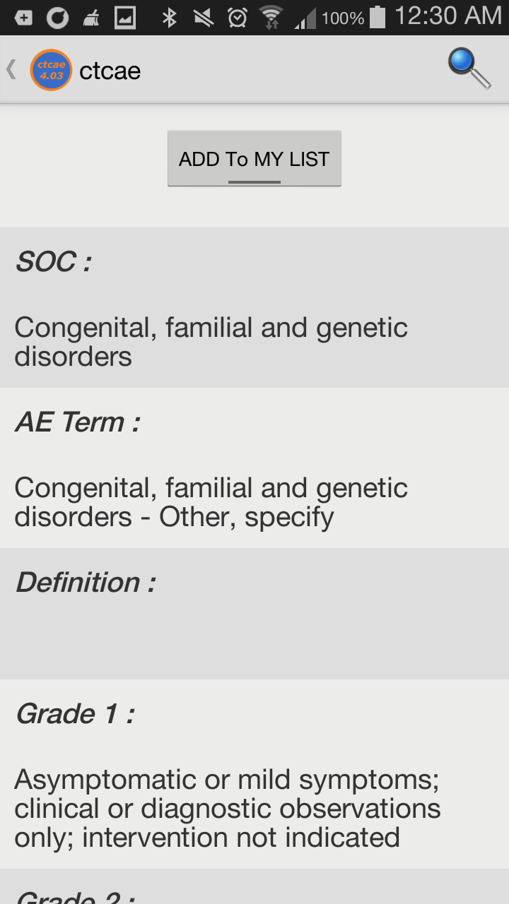Tap the Bluetooth status bar icon
509x904 pixels.
(169, 17)
